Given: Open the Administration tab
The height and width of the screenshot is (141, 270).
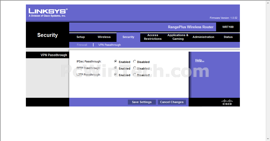Looking at the screenshot, I should click(x=203, y=37).
